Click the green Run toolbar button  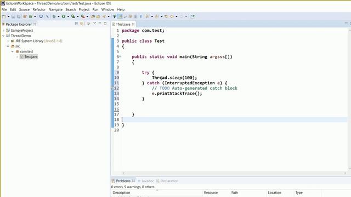point(64,16)
